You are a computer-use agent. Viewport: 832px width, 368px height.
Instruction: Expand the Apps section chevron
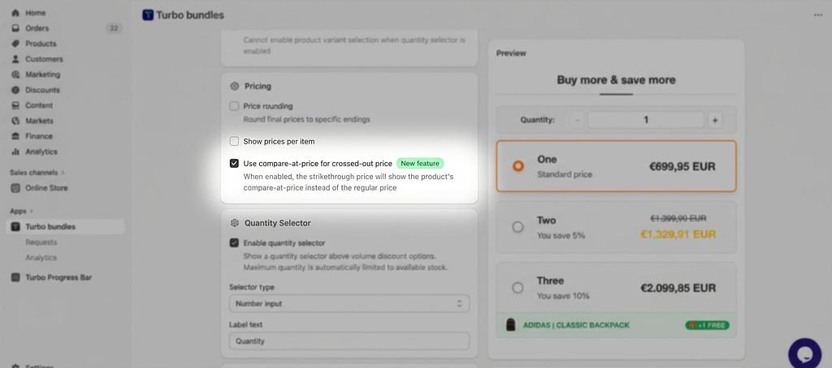(32, 212)
